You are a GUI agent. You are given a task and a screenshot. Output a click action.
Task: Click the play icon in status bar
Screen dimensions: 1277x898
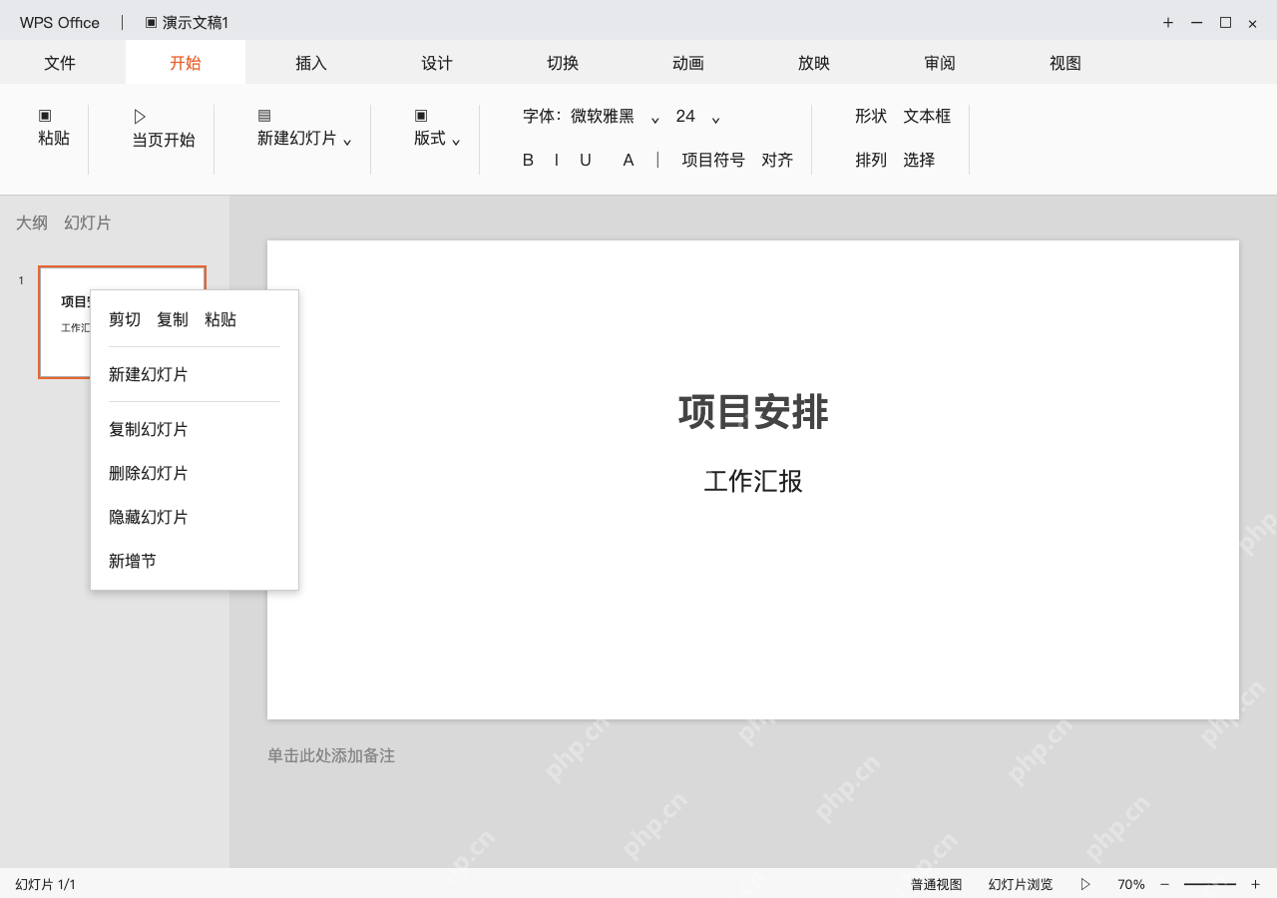tap(1085, 884)
